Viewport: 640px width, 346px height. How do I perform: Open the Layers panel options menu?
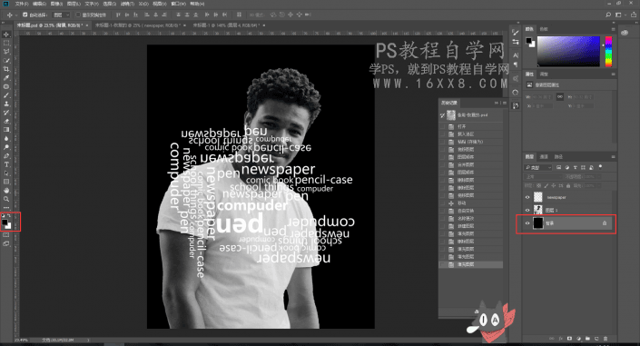click(613, 157)
